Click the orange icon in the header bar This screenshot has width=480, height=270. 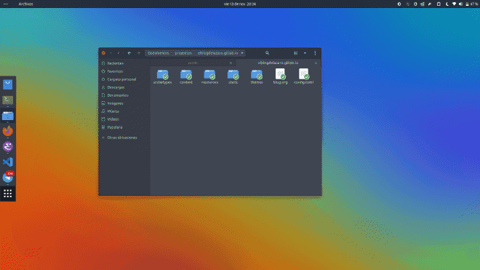[x=103, y=53]
